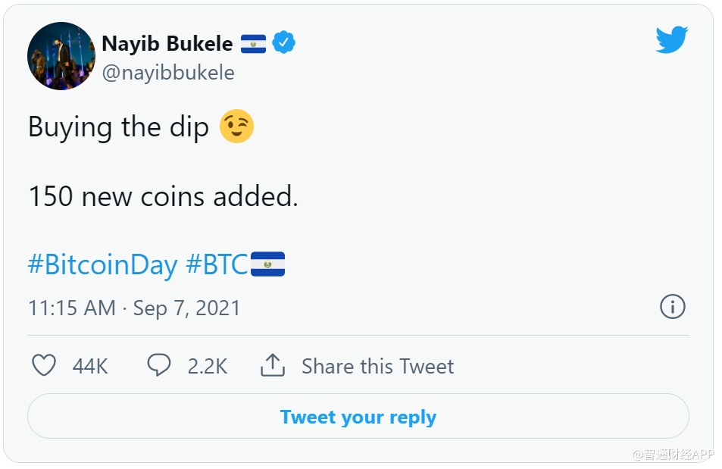The width and height of the screenshot is (722, 469).
Task: Click the 2.2K replies count
Action: coord(208,367)
